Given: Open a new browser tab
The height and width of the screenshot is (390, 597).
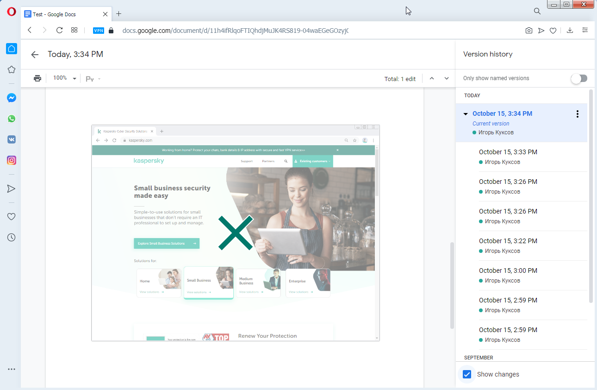Looking at the screenshot, I should tap(119, 14).
